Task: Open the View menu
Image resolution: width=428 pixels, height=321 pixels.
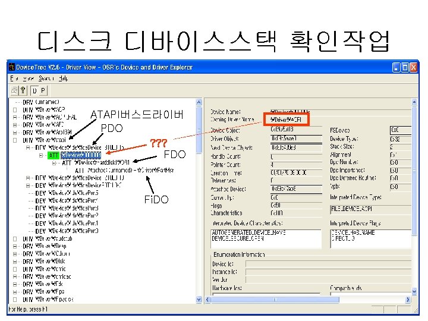Action: pyautogui.click(x=29, y=78)
